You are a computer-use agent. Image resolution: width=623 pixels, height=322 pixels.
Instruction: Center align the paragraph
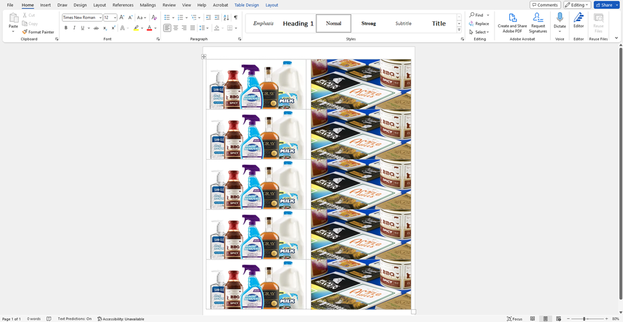[x=176, y=28]
